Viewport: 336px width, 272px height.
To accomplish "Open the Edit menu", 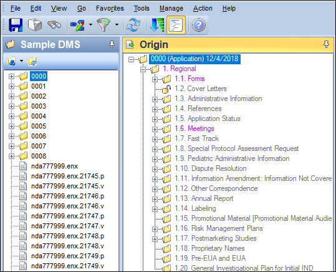I will click(36, 8).
